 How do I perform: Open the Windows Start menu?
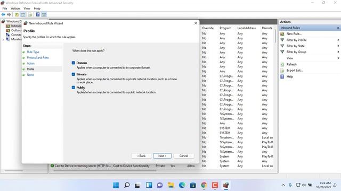[x=116, y=185]
